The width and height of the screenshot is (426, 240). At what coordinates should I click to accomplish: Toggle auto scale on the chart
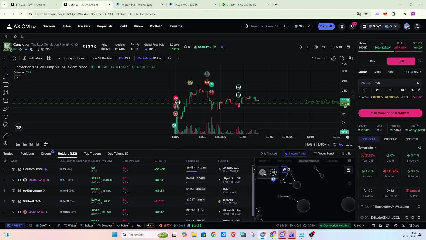[x=349, y=145]
